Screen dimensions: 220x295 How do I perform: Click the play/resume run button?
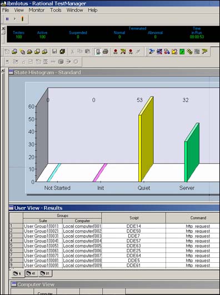pyautogui.click(x=14, y=19)
